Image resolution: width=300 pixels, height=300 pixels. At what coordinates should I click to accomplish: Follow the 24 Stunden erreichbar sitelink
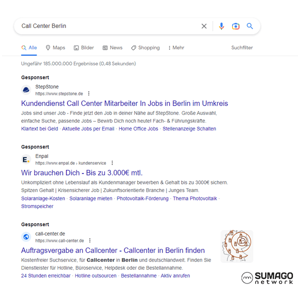pos(45,275)
